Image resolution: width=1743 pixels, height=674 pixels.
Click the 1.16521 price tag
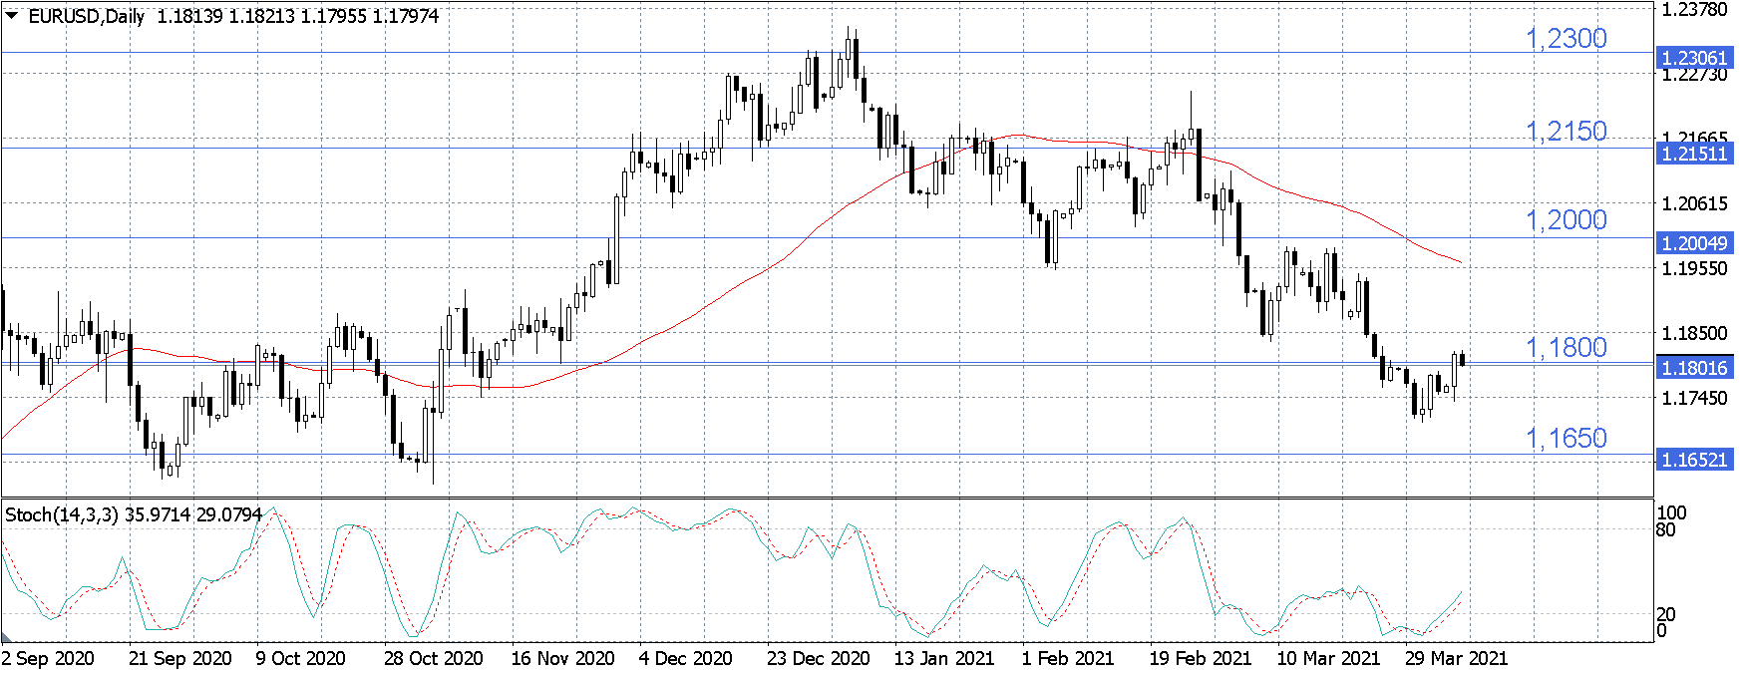(1694, 460)
